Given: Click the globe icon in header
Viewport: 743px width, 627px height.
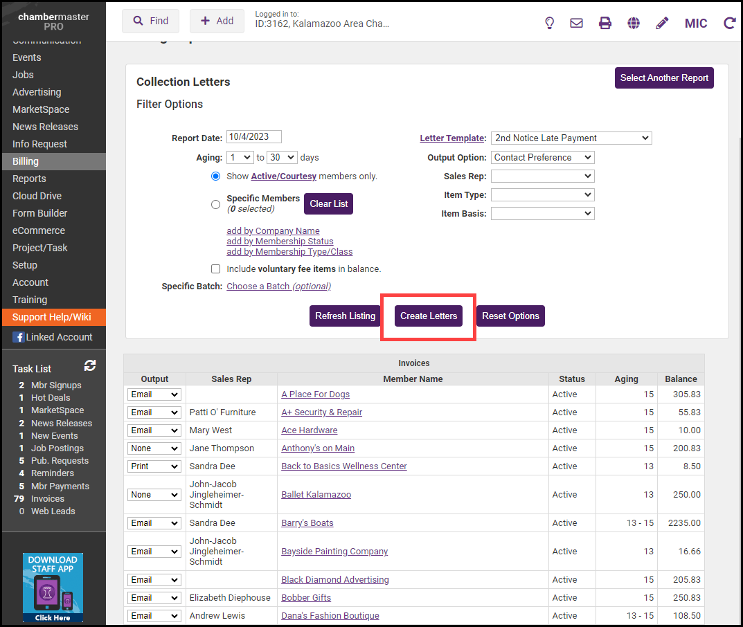Looking at the screenshot, I should pos(634,23).
